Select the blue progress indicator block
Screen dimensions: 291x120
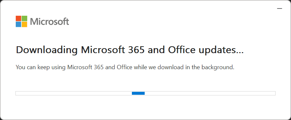[x=138, y=93]
